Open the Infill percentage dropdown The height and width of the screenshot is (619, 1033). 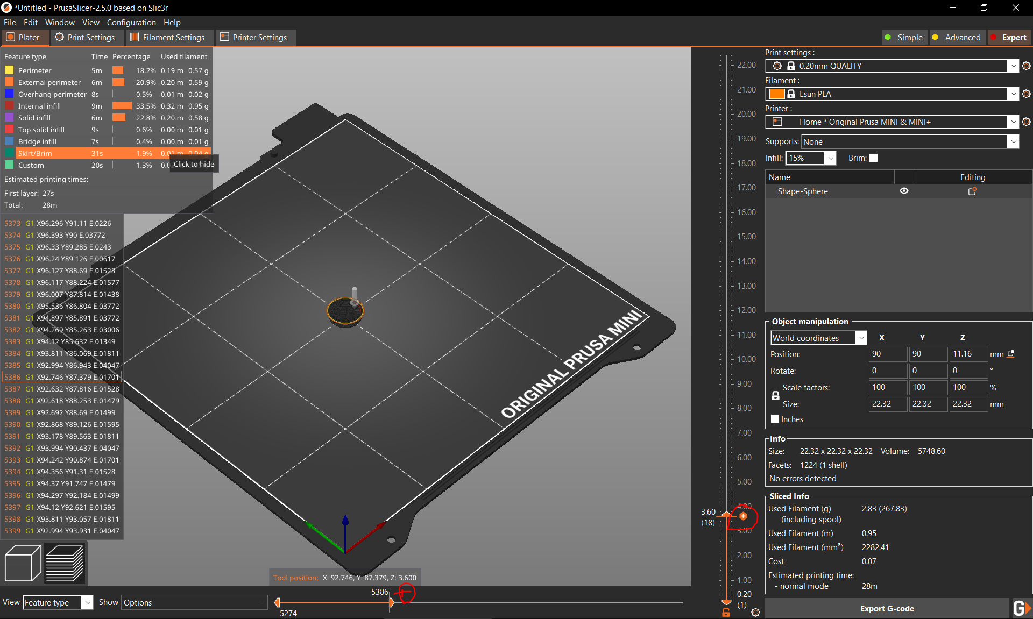click(830, 158)
